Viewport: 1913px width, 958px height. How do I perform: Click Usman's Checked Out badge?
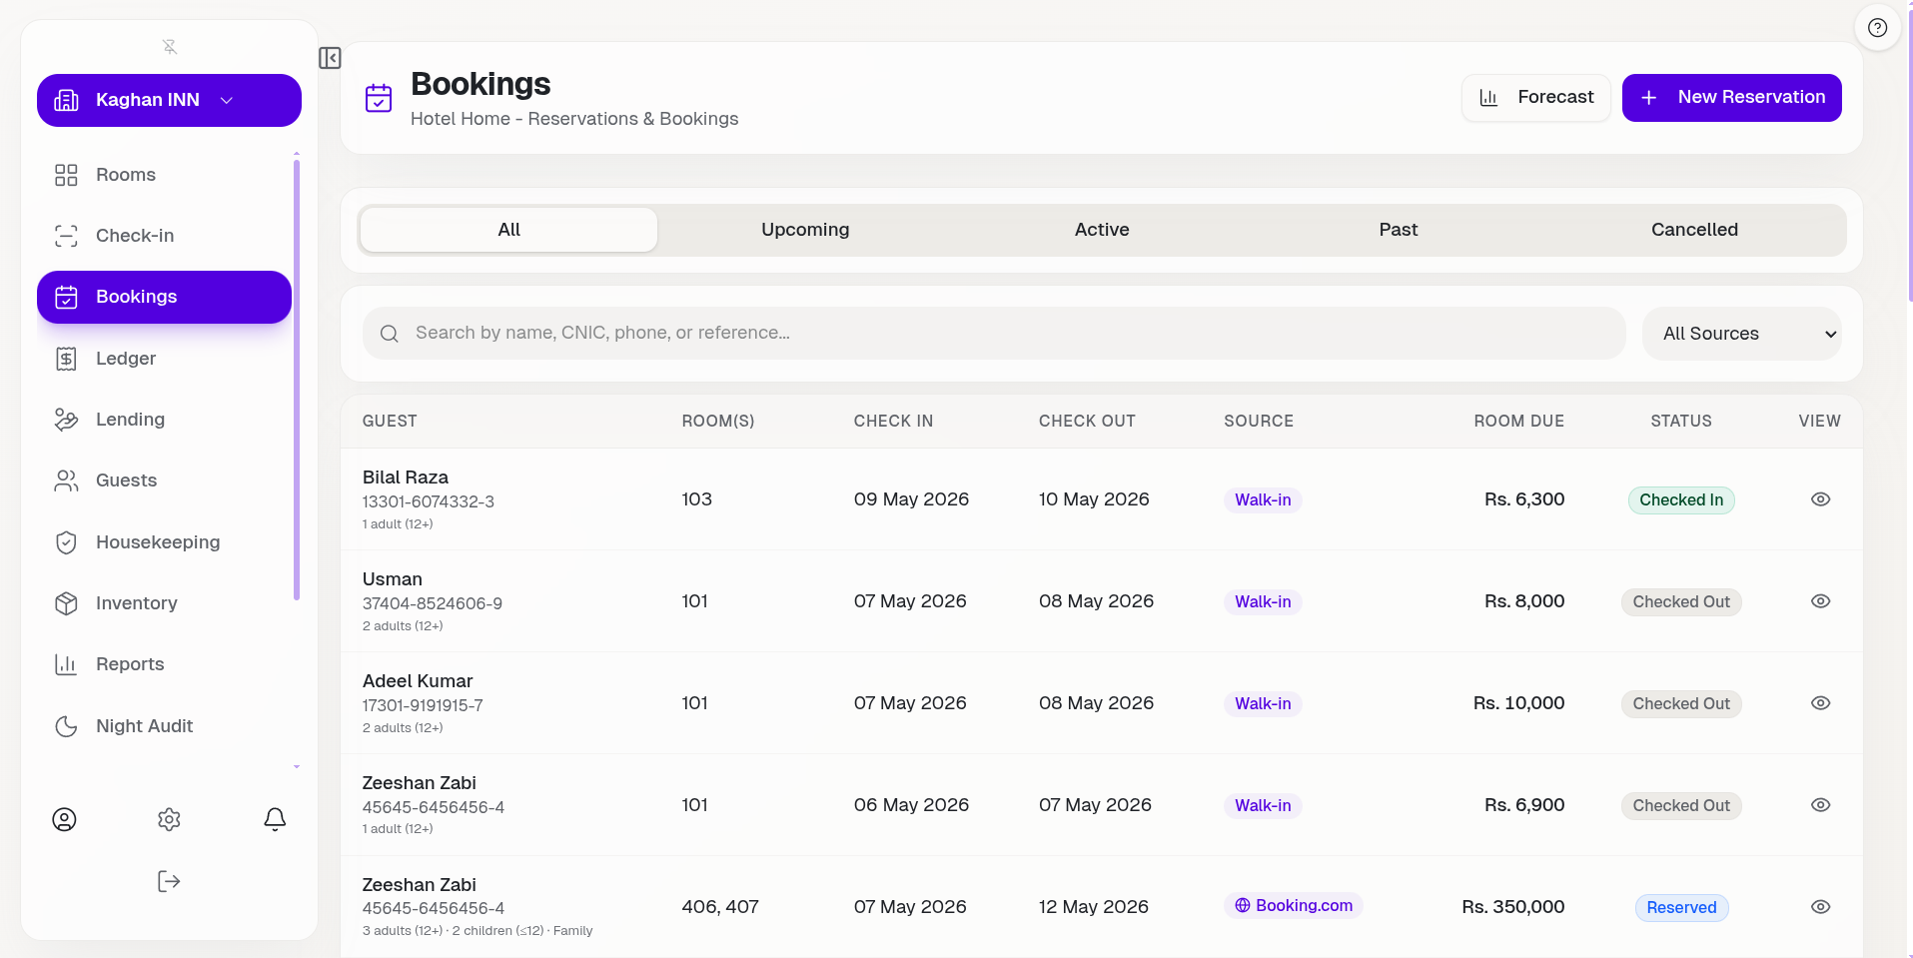(1681, 601)
